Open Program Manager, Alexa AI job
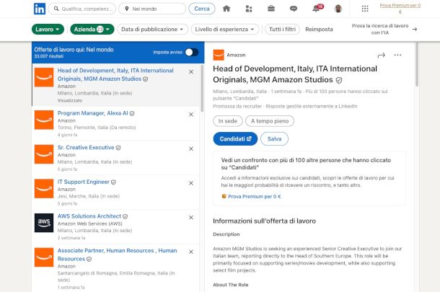Screen dimensions: 440x292 point(92,113)
